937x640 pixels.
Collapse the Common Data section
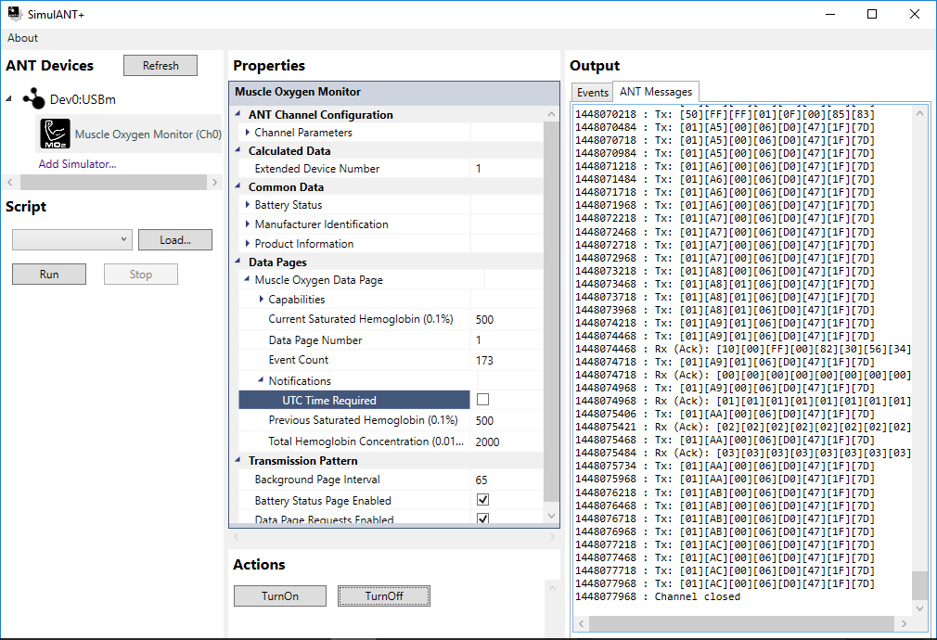coord(237,186)
